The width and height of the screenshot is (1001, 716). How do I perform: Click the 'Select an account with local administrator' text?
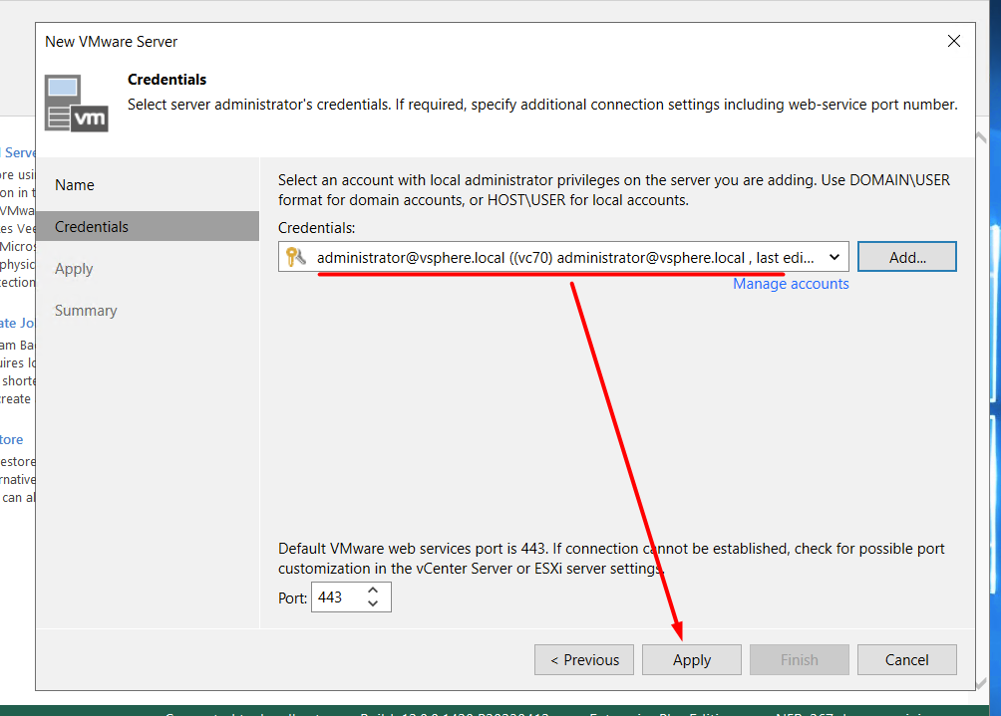[614, 190]
